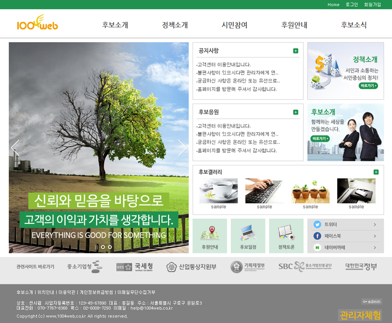Screen dimensions: 392x323
Task: Go to next slide with right arrow
Action: click(182, 147)
